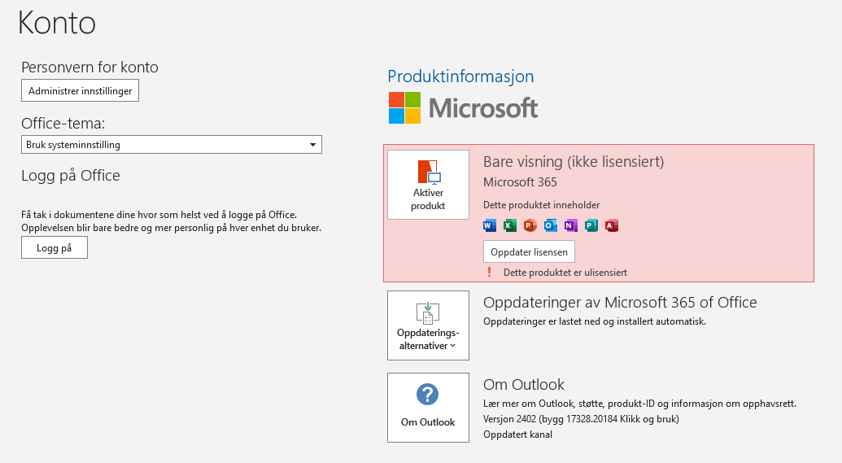Click the Publisher app icon

591,225
